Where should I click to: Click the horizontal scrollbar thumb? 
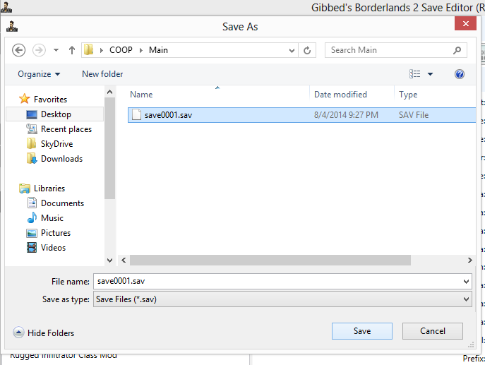click(270, 260)
